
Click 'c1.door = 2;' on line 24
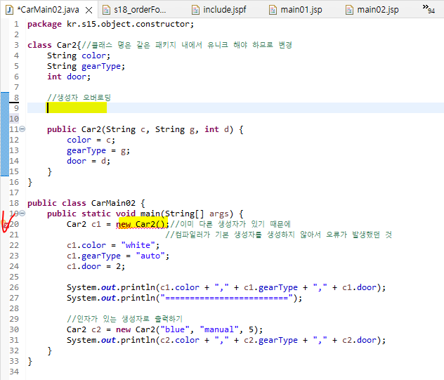96,266
